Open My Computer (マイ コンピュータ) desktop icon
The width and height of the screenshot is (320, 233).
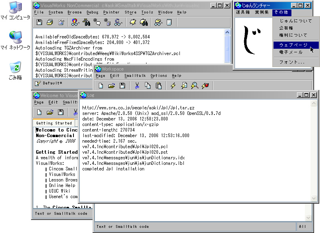click(15, 11)
